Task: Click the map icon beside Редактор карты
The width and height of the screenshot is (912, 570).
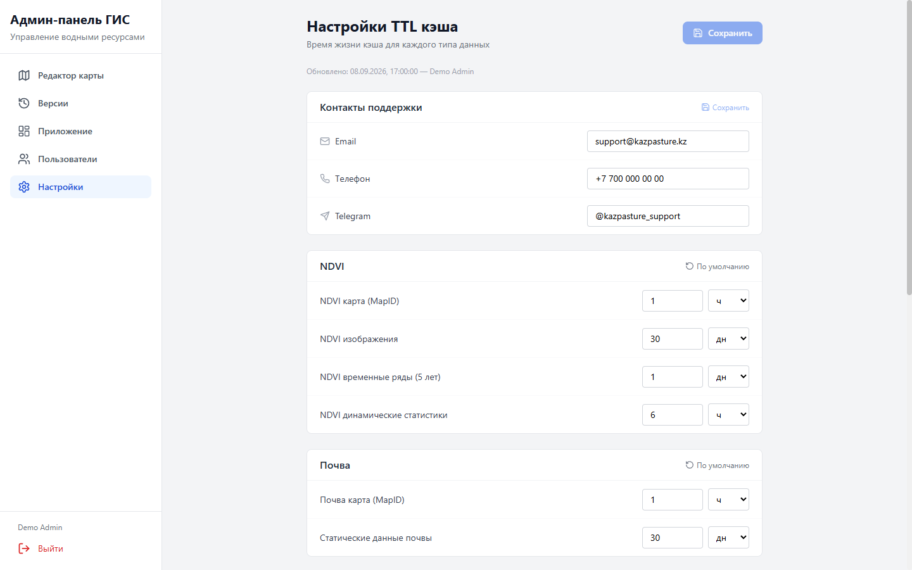Action: [24, 75]
